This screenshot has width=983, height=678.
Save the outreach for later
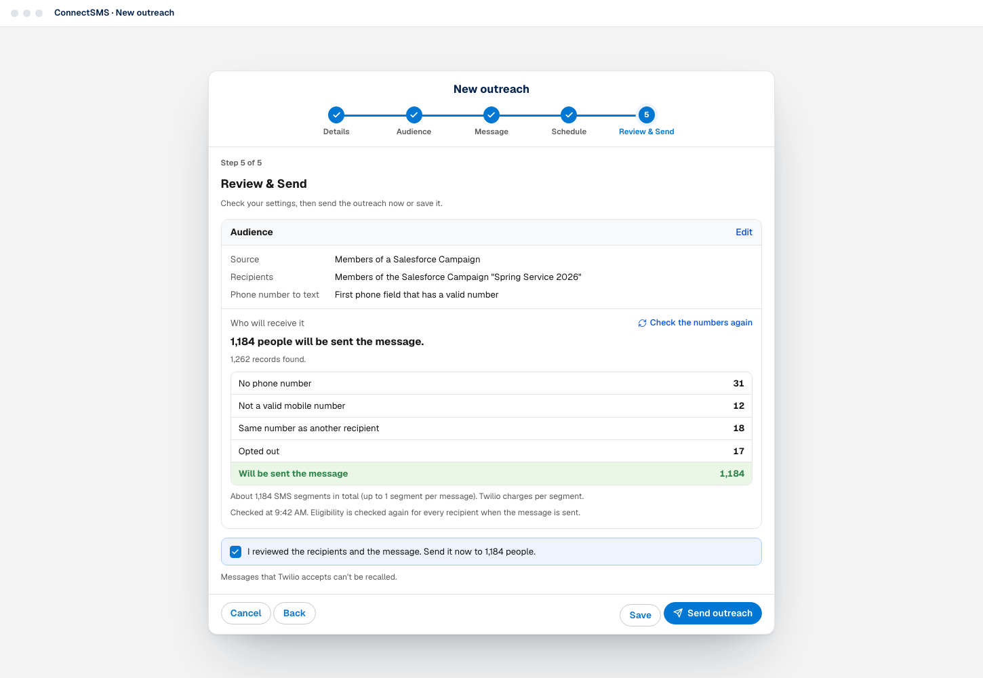pos(640,615)
